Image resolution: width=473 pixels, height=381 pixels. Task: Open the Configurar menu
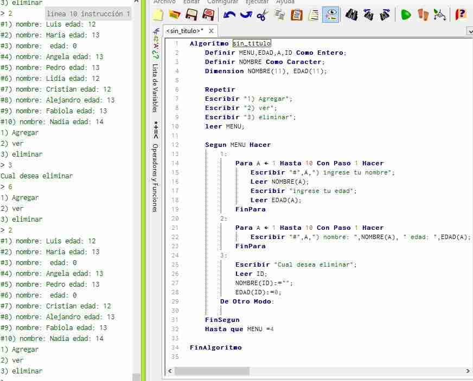coord(222,2)
